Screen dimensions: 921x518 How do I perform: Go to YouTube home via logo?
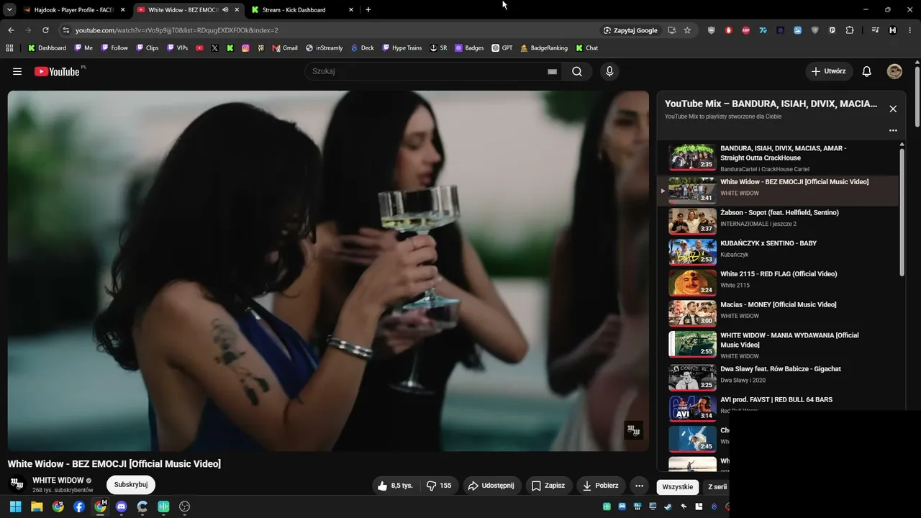click(x=57, y=71)
